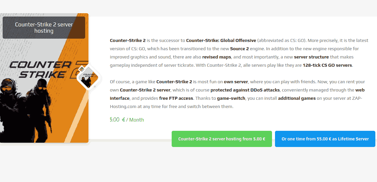This screenshot has height=182, width=377.
Task: Click the bold "server structure" phrase
Action: (x=311, y=57)
